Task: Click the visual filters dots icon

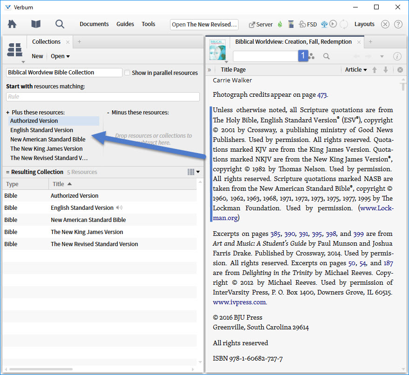Action: (312, 56)
